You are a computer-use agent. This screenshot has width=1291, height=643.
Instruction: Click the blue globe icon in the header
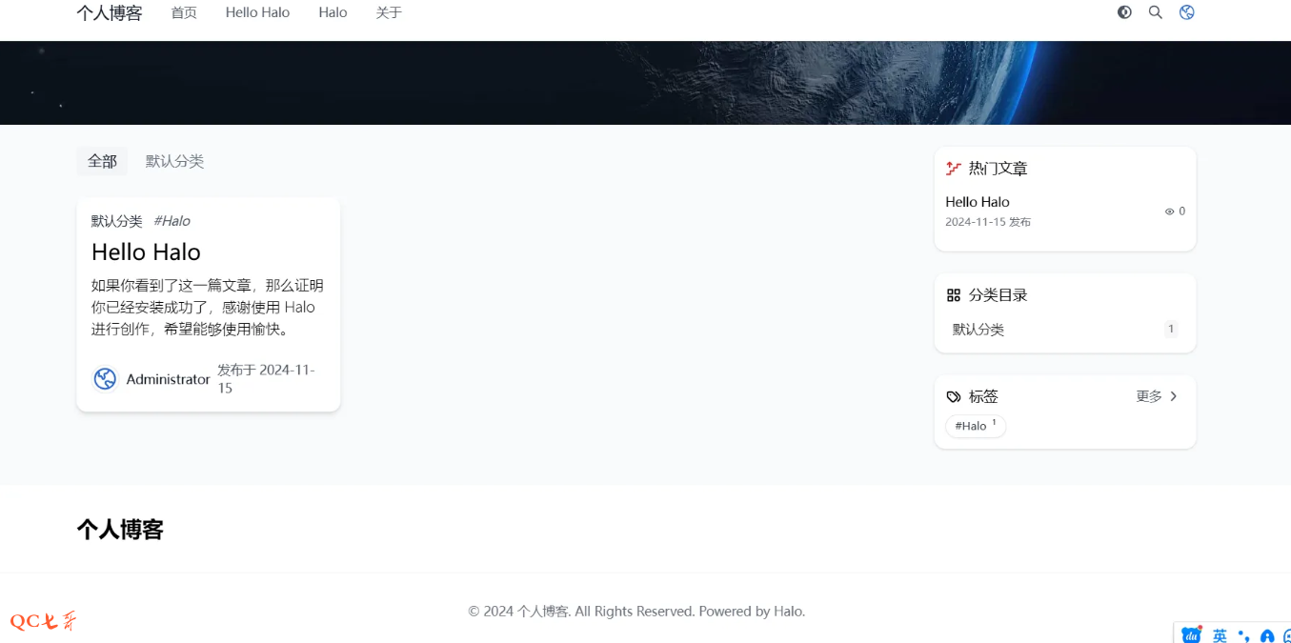[1186, 12]
